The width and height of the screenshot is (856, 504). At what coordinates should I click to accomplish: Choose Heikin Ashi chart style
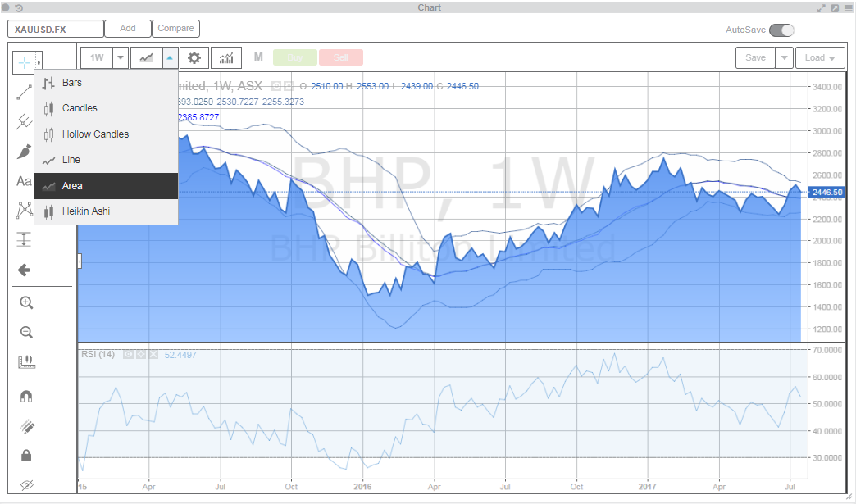coord(106,211)
